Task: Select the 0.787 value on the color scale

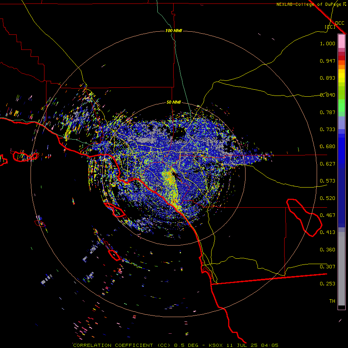Action: coord(328,112)
